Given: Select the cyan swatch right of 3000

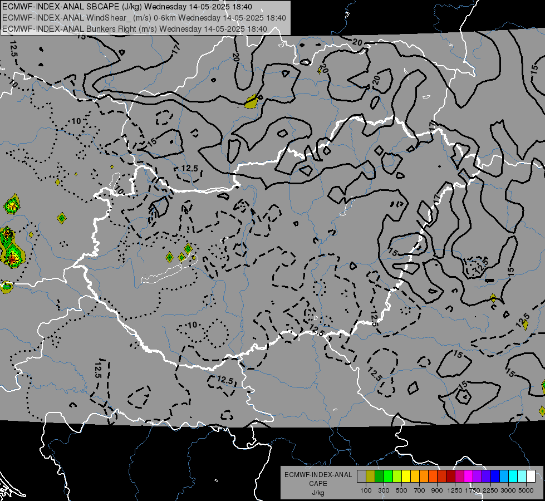Looking at the screenshot, I should pos(513,476).
